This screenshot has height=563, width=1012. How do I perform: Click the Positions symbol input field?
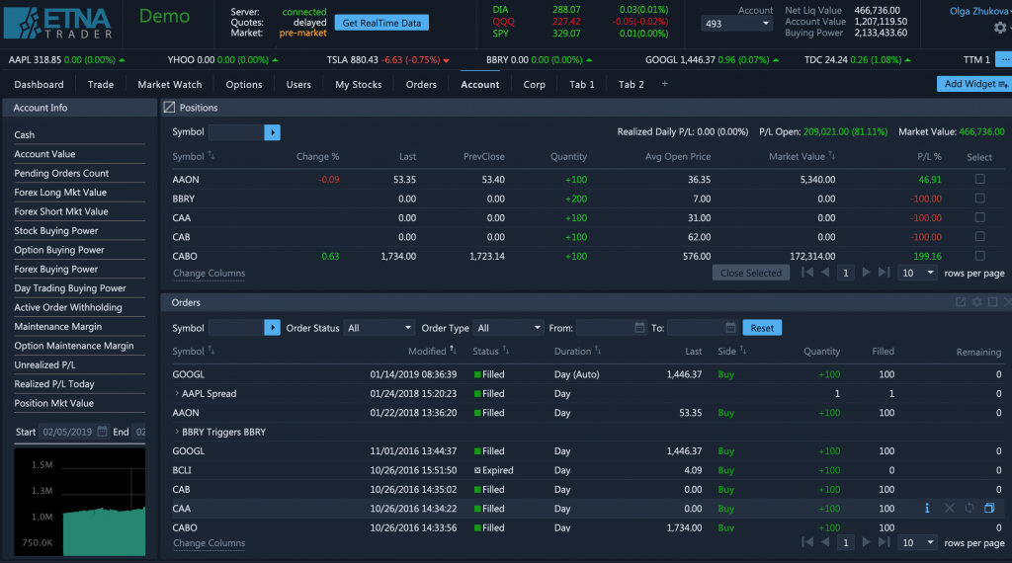click(237, 132)
